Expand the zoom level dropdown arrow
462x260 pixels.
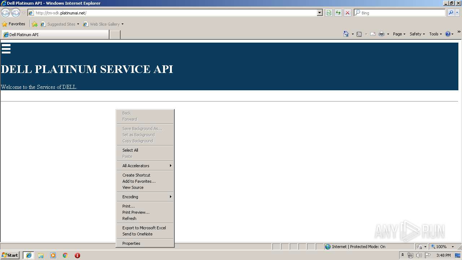tap(453, 247)
